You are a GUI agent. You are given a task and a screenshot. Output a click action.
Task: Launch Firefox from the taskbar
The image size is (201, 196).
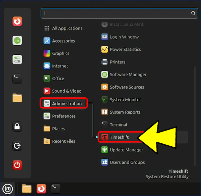(x=41, y=189)
